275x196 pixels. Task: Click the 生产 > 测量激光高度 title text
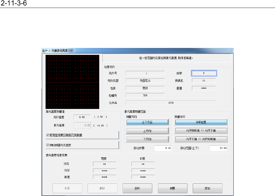click(55, 51)
